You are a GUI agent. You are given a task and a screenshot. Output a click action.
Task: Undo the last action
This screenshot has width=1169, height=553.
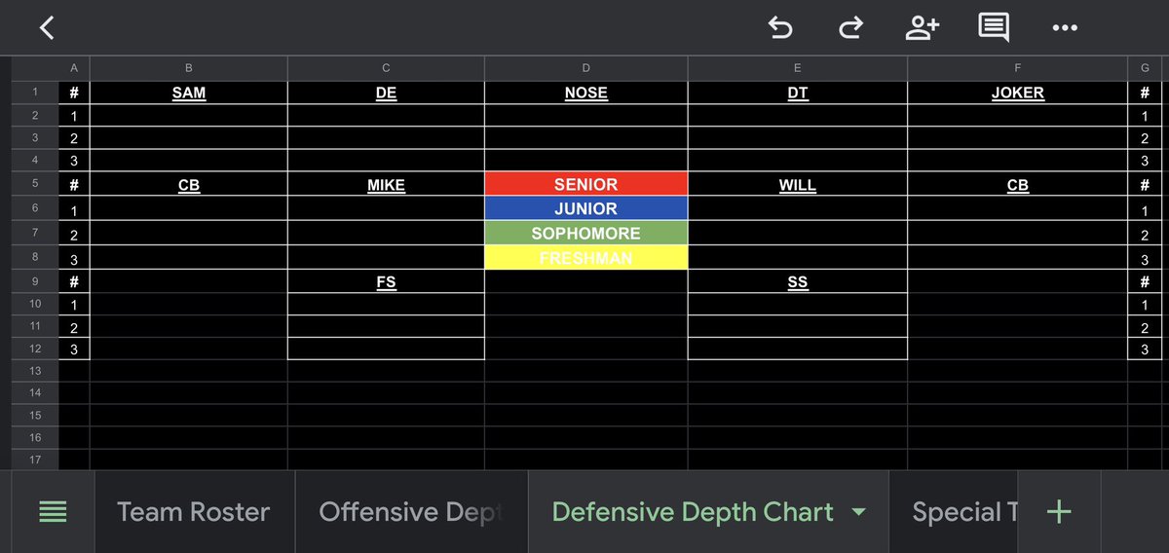[780, 27]
